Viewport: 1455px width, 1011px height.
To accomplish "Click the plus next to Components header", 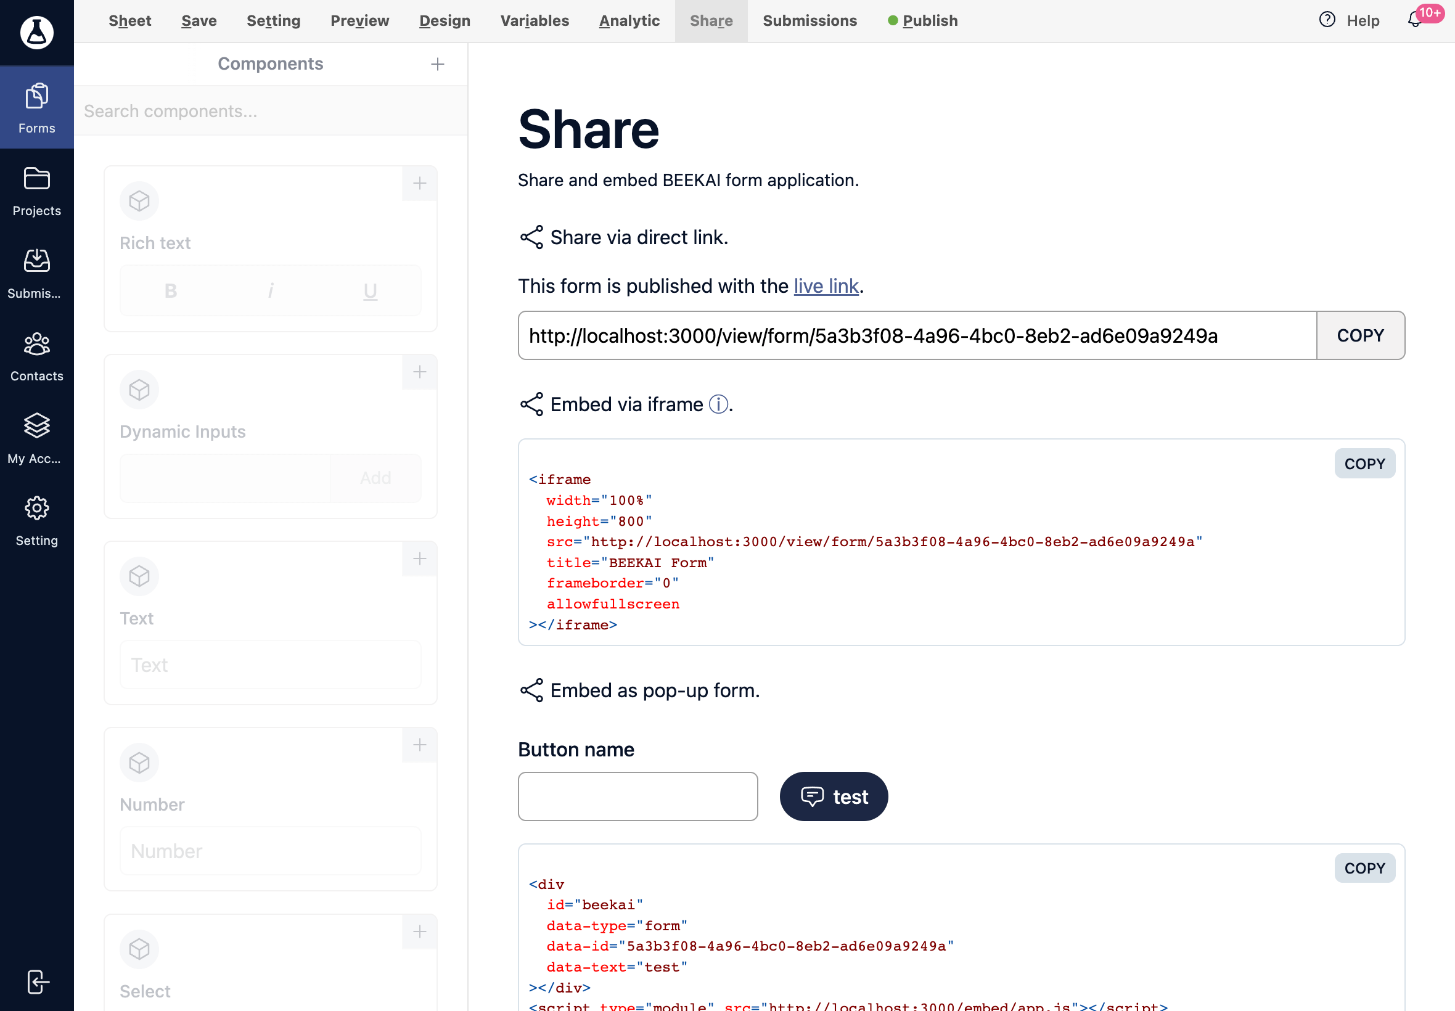I will tap(438, 64).
